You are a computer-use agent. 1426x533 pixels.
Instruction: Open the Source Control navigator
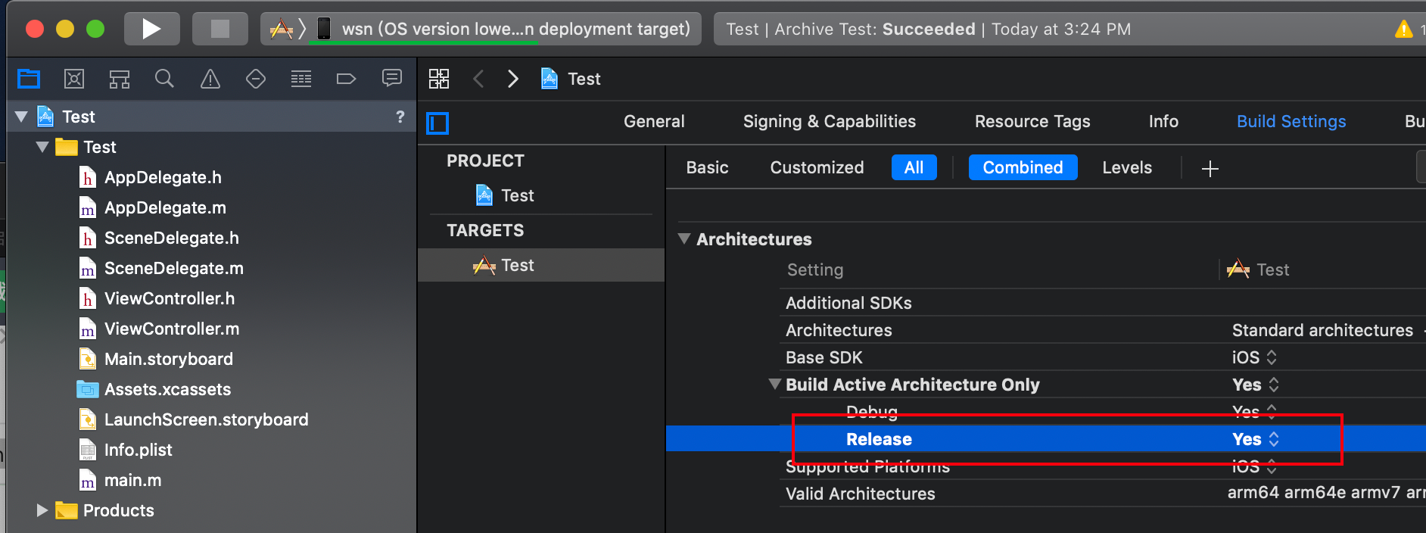point(74,79)
